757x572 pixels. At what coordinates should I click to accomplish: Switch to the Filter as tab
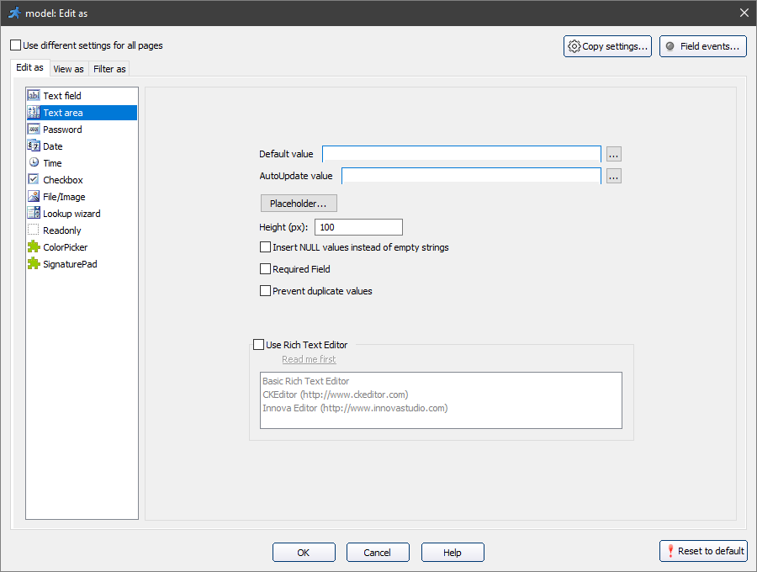109,69
